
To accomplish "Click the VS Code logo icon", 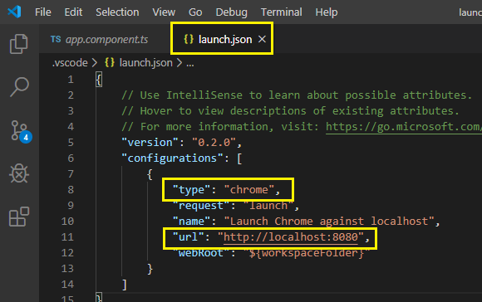I will coord(14,12).
